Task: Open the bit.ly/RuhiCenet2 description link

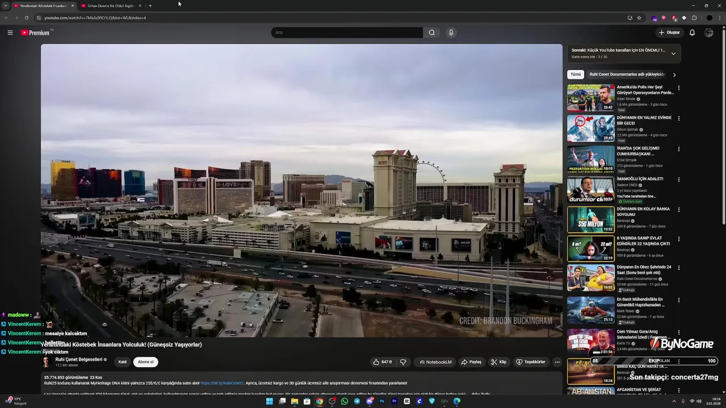Action: pos(222,383)
